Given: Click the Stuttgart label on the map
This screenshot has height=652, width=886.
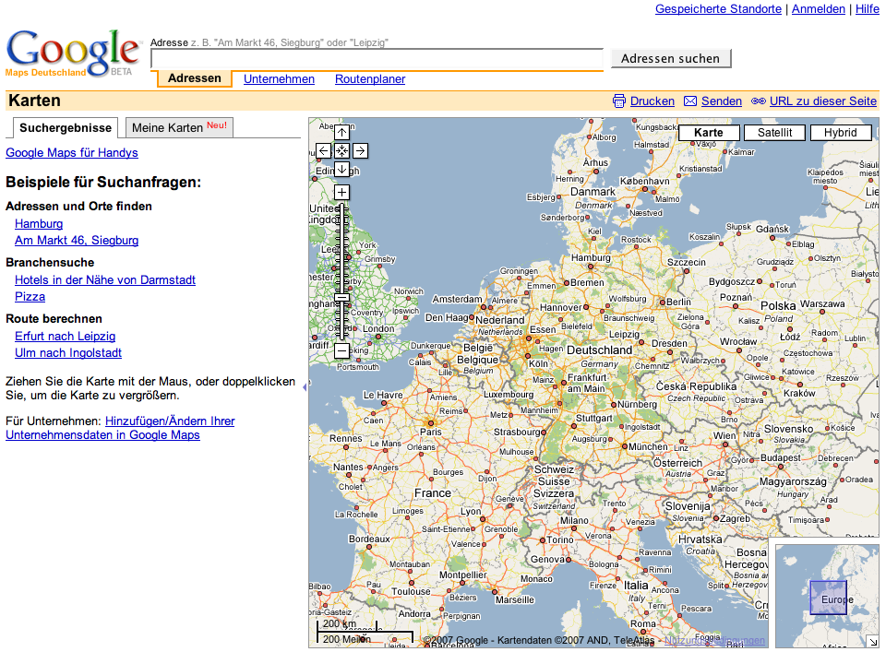Looking at the screenshot, I should 594,419.
